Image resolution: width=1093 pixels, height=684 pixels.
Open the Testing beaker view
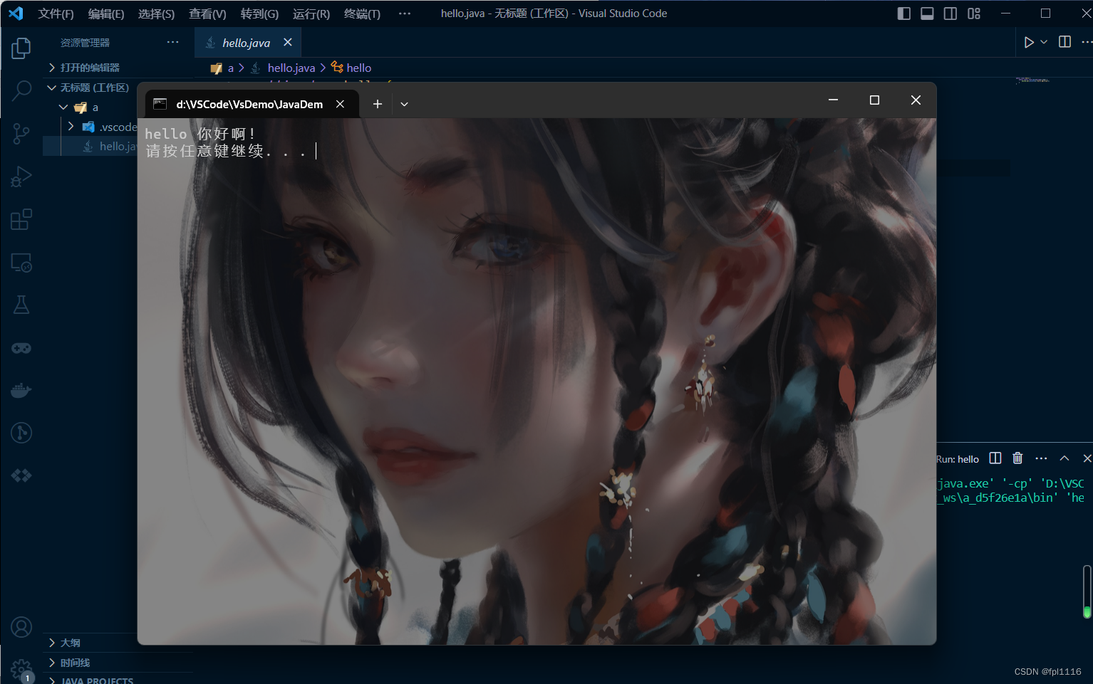coord(21,305)
